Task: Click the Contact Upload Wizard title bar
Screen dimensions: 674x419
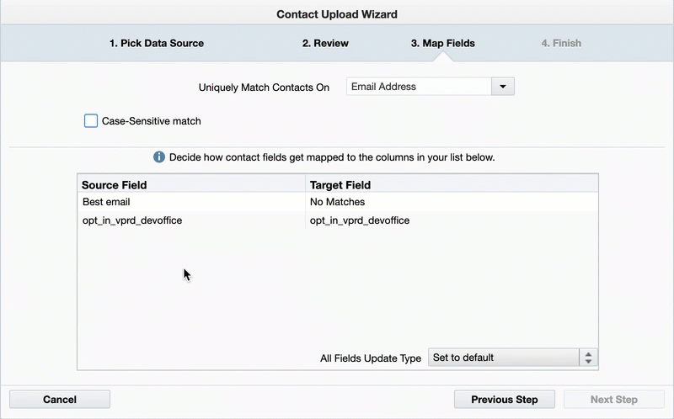Action: click(x=337, y=13)
